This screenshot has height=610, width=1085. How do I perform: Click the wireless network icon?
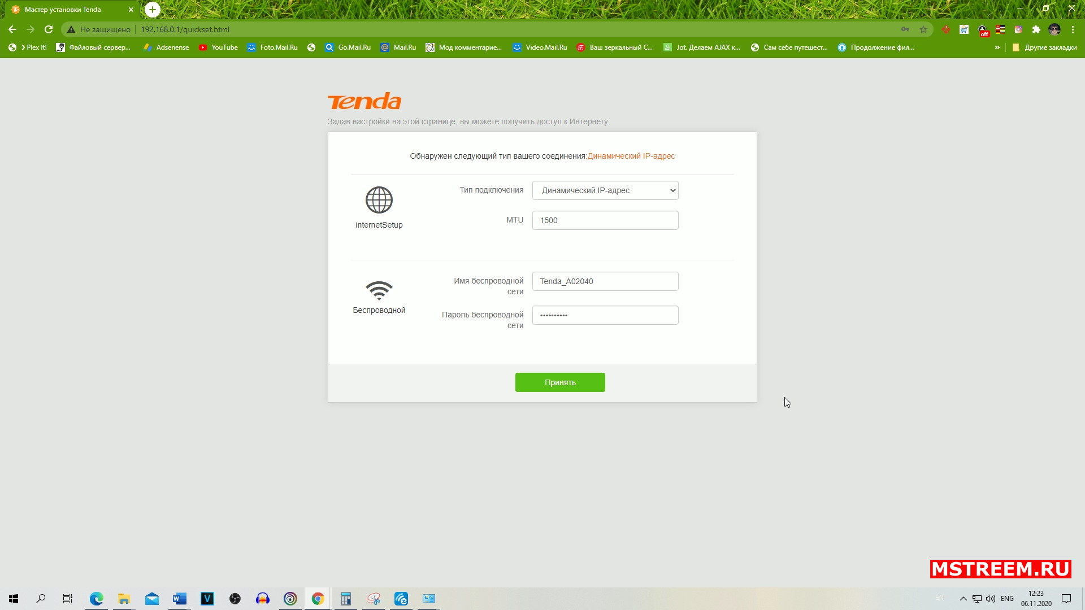[379, 289]
